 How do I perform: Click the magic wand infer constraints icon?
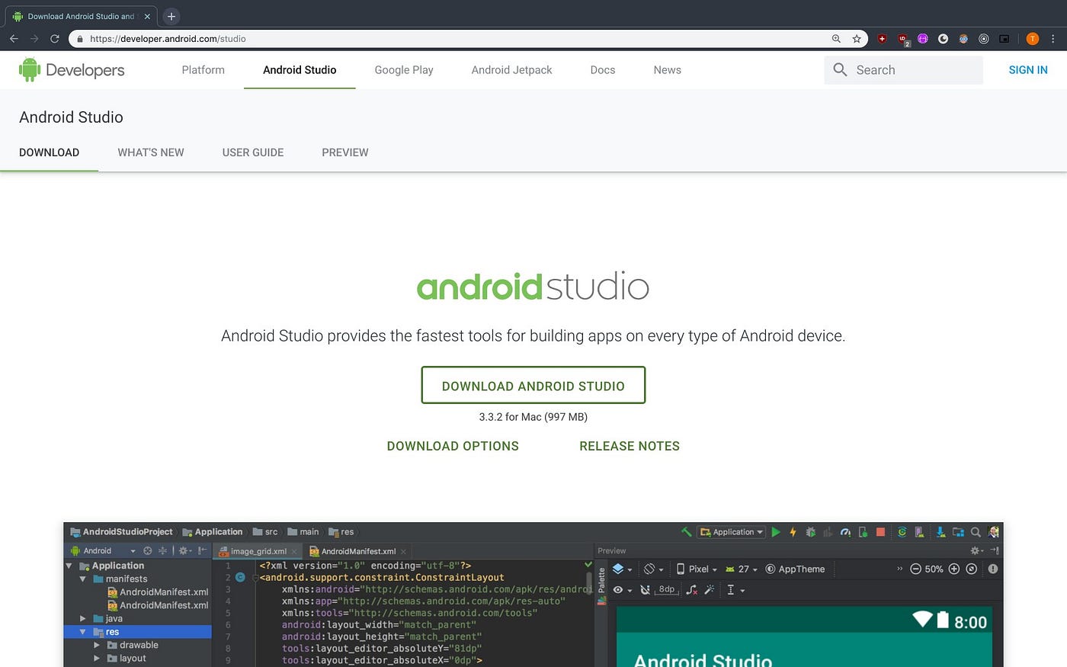click(710, 589)
